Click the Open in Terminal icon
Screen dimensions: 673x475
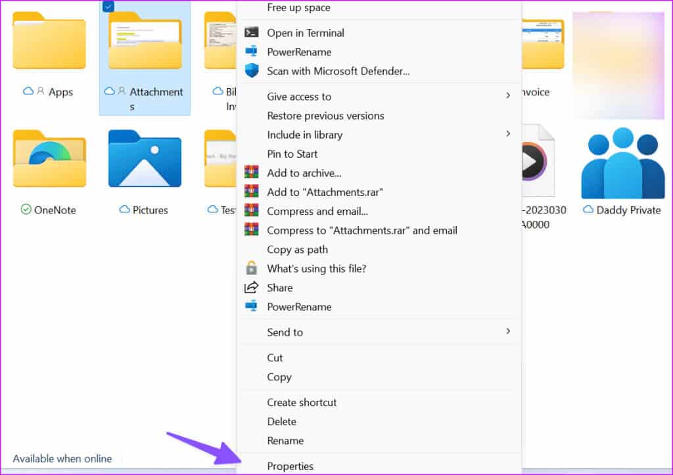[x=251, y=33]
